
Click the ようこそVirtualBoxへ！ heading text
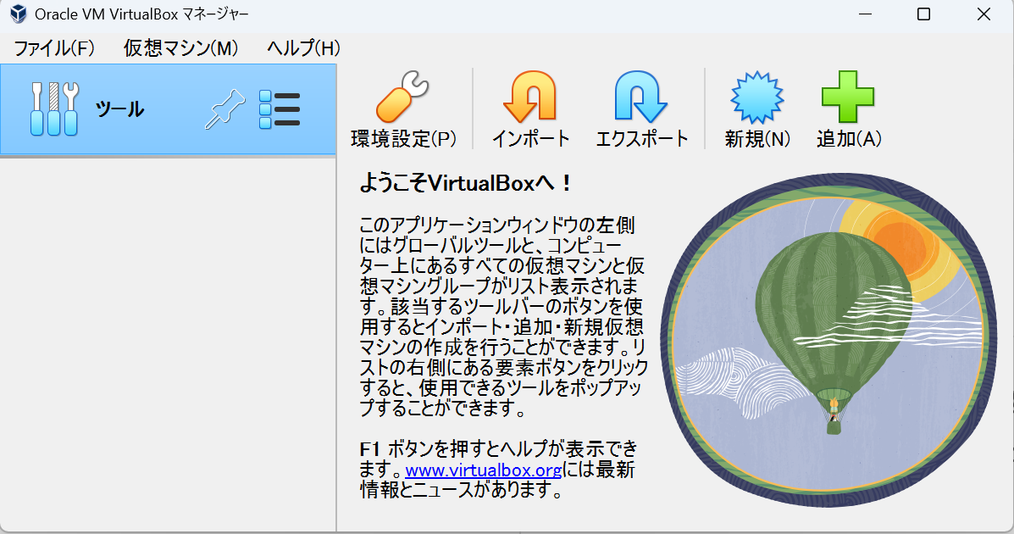(466, 183)
